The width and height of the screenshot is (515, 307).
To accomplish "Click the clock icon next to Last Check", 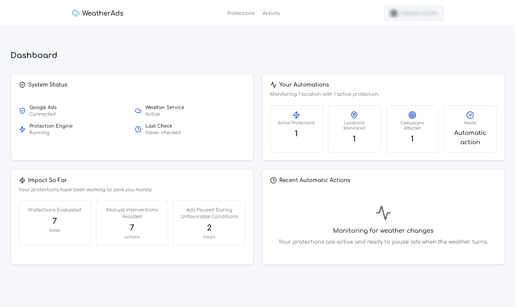I will pyautogui.click(x=138, y=129).
